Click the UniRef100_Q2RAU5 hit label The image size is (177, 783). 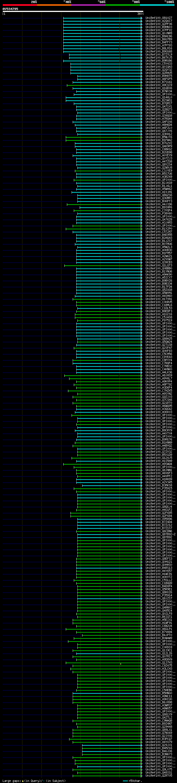coord(158,73)
